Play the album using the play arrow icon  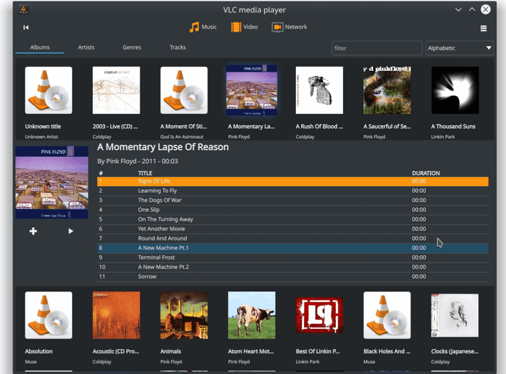[71, 232]
